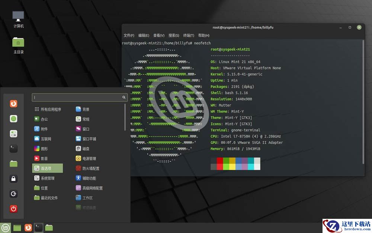The height and width of the screenshot is (233, 372).
Task: Click the lock screen icon in menu sidebar
Action: click(13, 179)
